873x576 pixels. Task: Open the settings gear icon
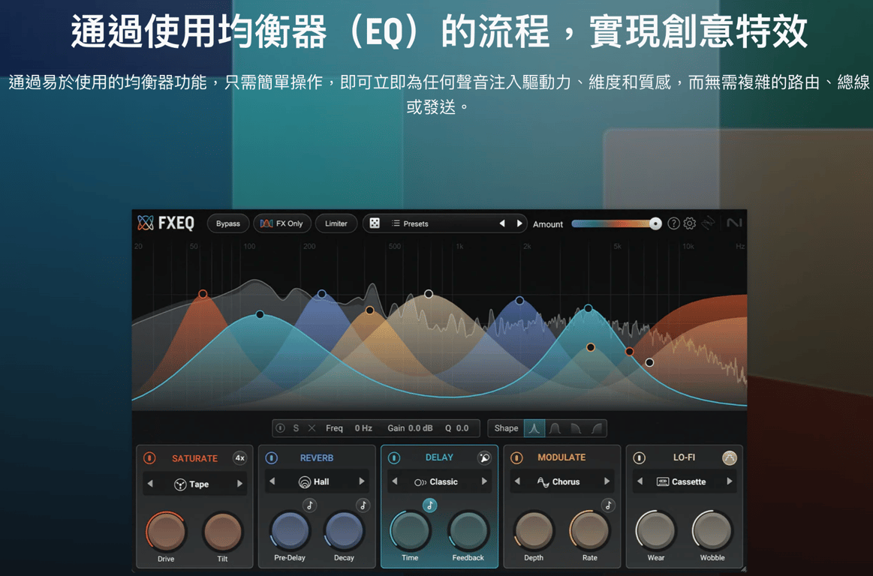(x=689, y=223)
